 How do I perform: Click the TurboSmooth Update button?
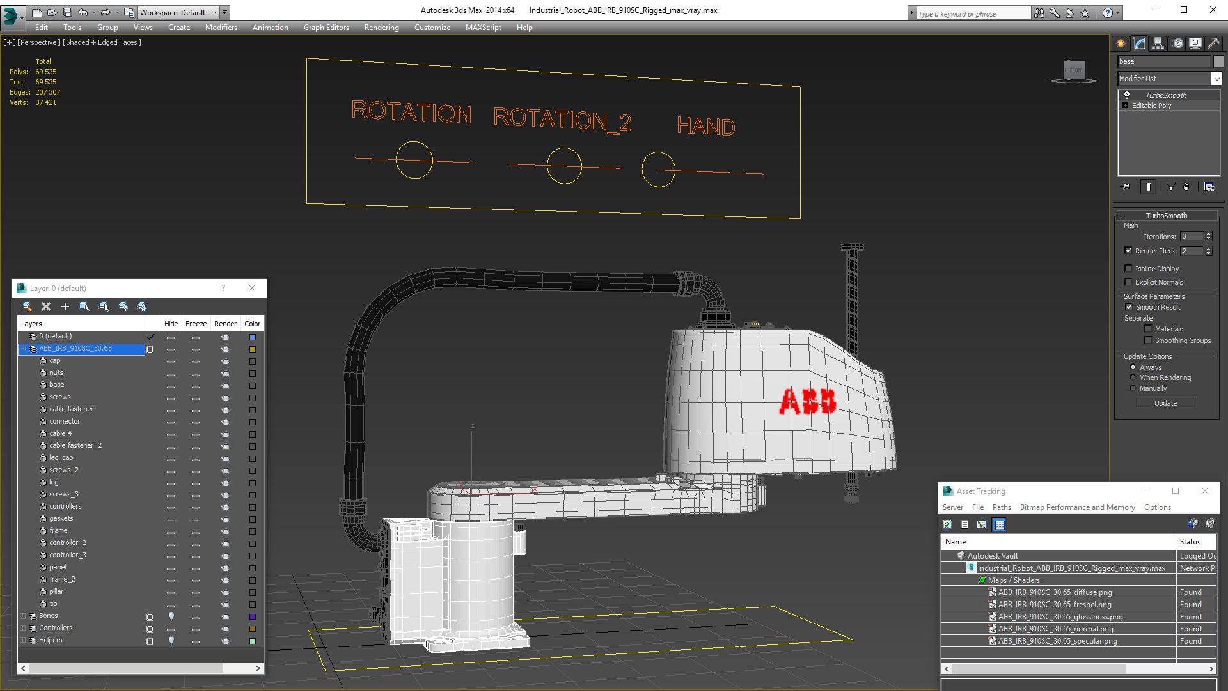coord(1166,403)
